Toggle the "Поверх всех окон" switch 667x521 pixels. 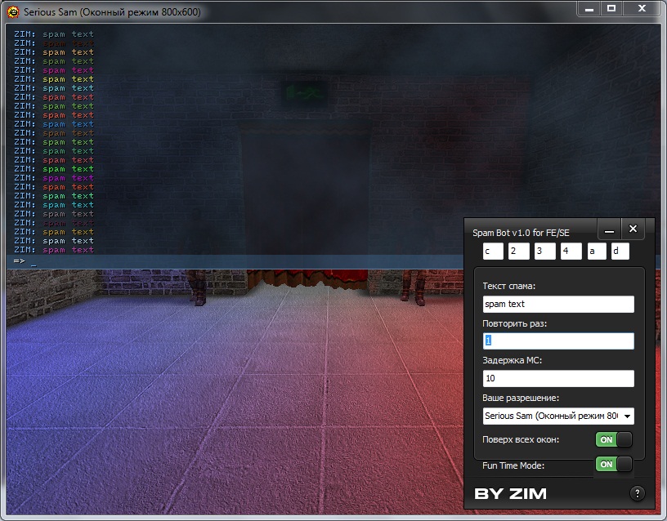pyautogui.click(x=614, y=440)
